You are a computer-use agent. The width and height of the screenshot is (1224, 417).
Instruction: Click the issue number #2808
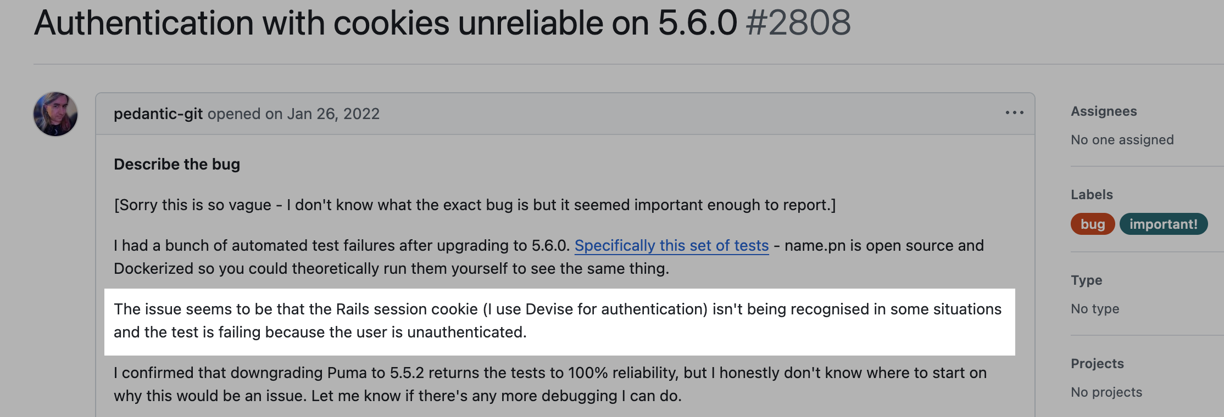click(x=798, y=23)
